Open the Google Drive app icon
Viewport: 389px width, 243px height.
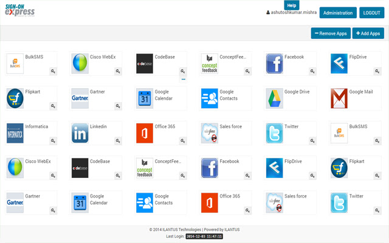click(x=274, y=98)
